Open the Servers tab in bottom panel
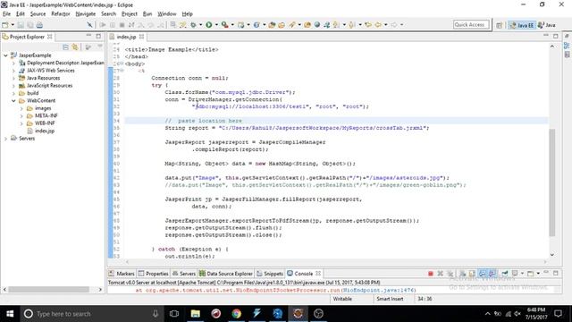 click(x=184, y=274)
